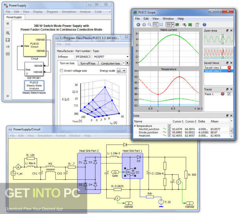Open Help with the blue question mark icon
The height and width of the screenshot is (214, 240).
[x=204, y=25]
